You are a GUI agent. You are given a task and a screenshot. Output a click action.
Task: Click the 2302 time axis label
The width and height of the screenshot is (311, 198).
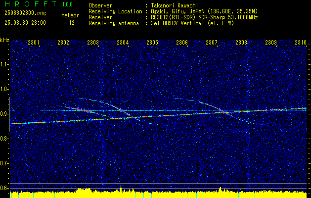click(x=63, y=42)
